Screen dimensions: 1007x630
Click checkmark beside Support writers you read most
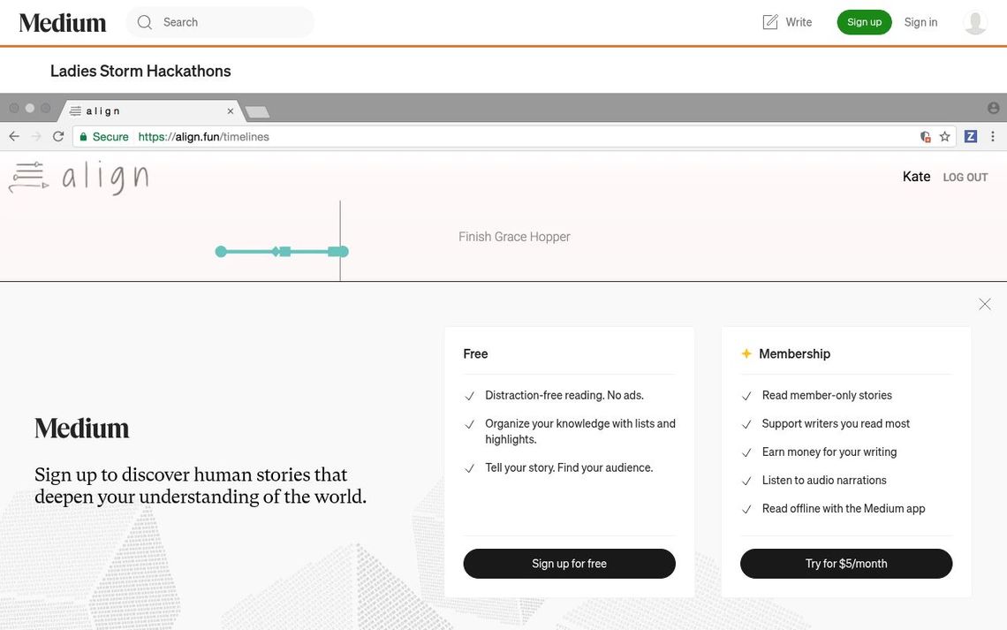[x=746, y=424]
